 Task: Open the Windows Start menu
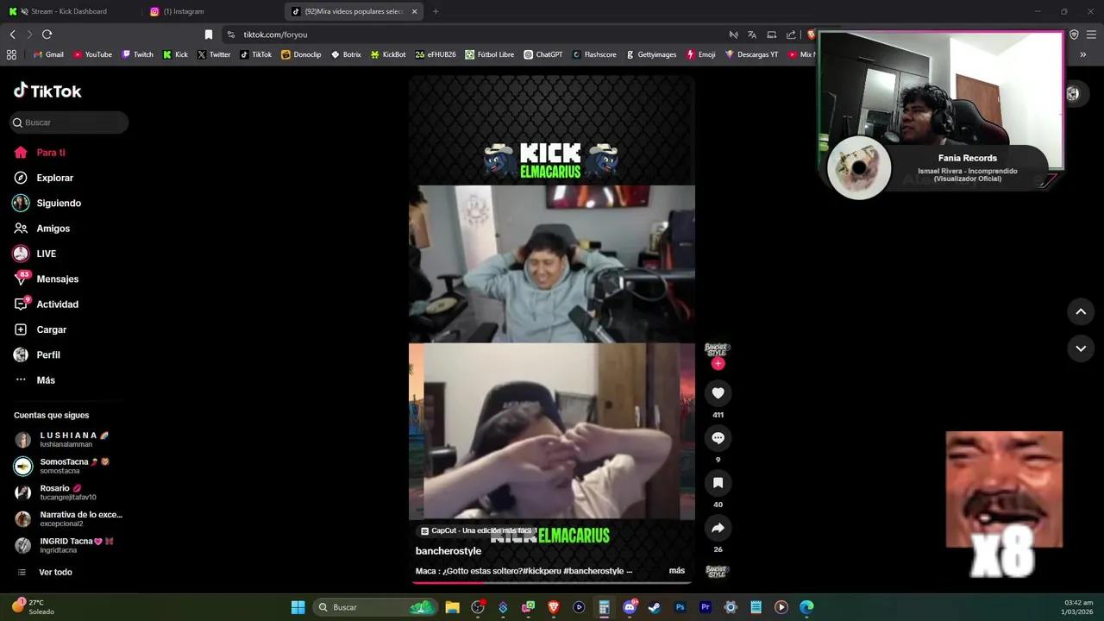(298, 607)
